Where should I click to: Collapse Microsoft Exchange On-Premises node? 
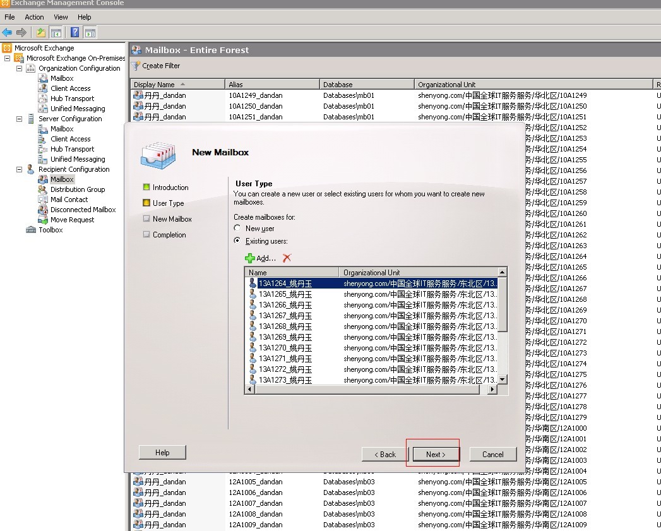tap(7, 58)
